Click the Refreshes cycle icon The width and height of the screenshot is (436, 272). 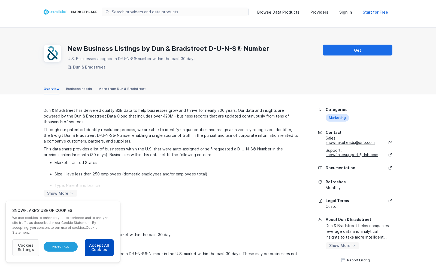tap(320, 182)
